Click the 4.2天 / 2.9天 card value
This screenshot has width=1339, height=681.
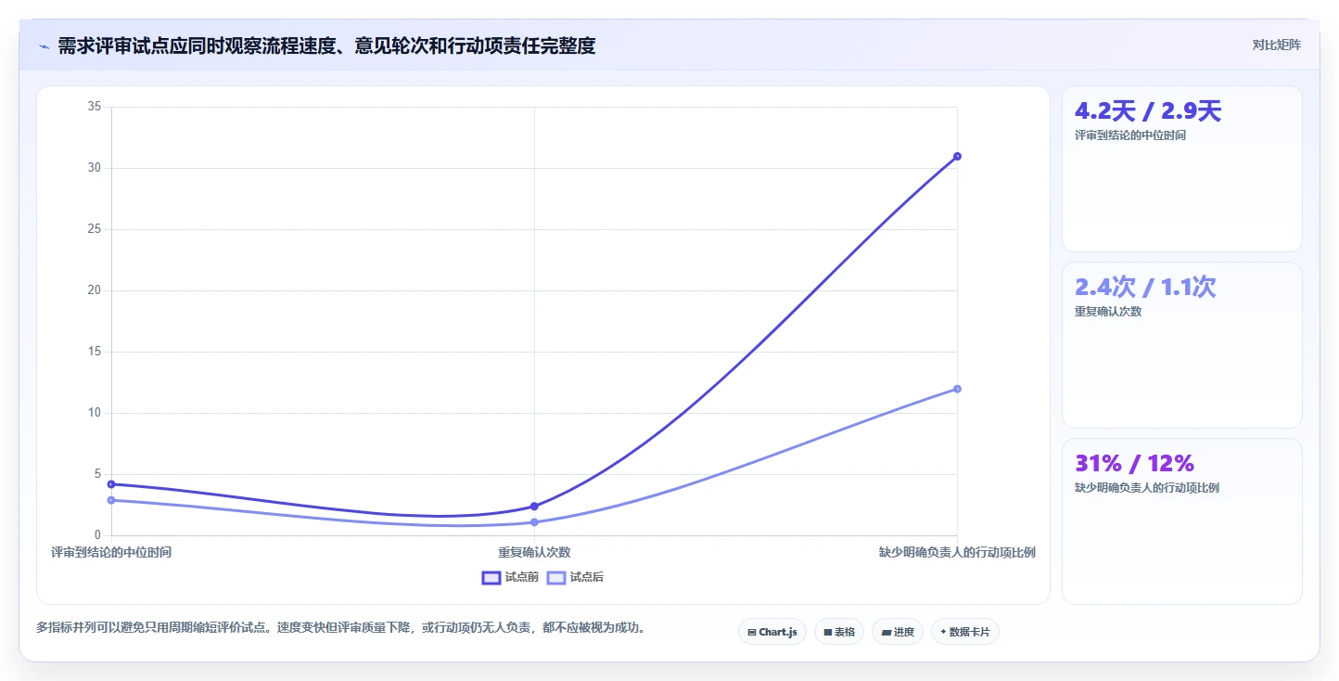tap(1148, 111)
